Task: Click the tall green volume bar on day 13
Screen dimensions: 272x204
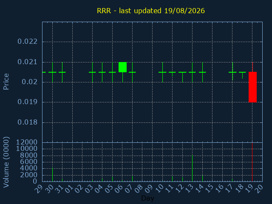Action: click(192, 168)
